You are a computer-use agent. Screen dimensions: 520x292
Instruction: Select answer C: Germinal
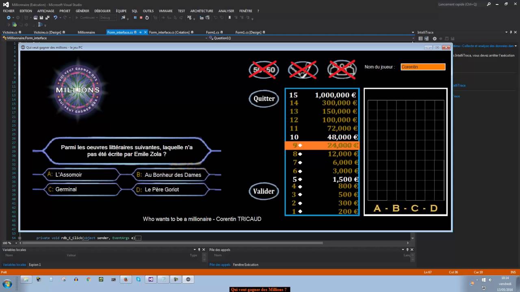(x=81, y=189)
